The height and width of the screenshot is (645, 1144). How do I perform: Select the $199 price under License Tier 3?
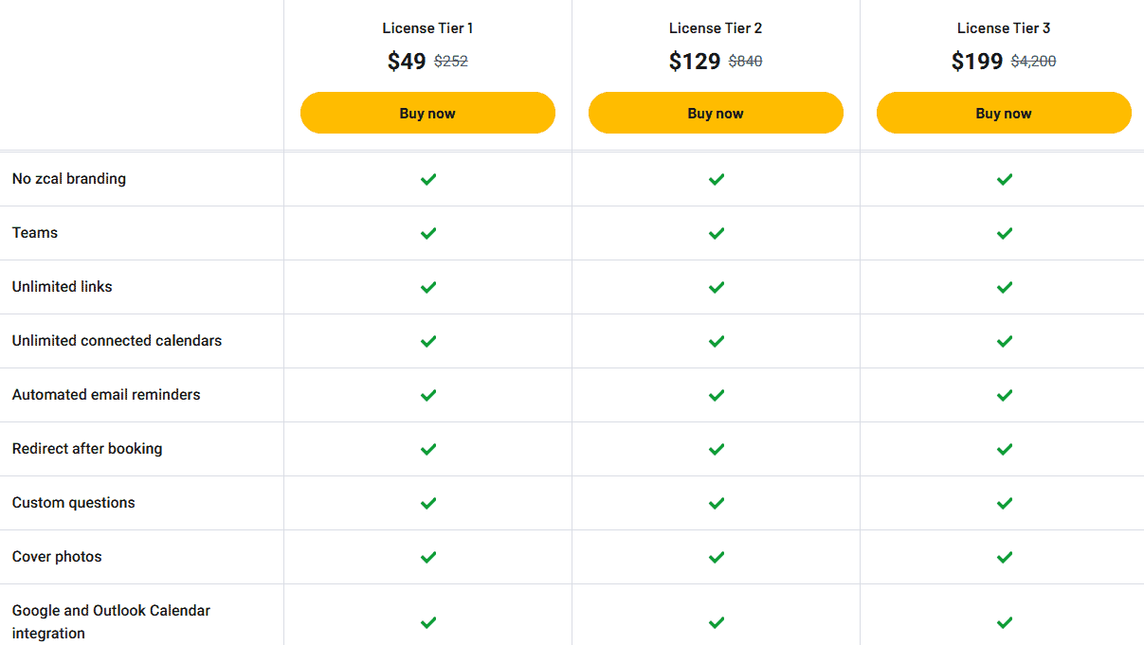point(977,61)
